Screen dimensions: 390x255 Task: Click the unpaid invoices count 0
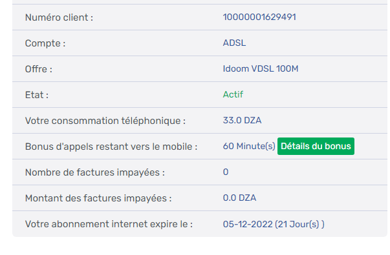click(226, 172)
